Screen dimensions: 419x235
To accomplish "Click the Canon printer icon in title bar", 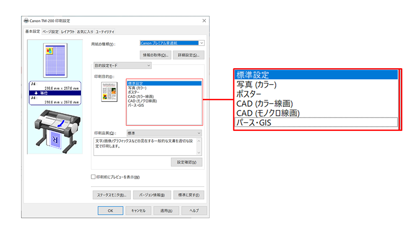I will pos(26,21).
